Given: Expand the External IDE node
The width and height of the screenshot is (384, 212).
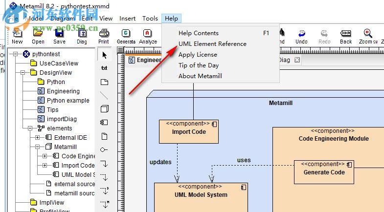Looking at the screenshot, I should pos(38,138).
